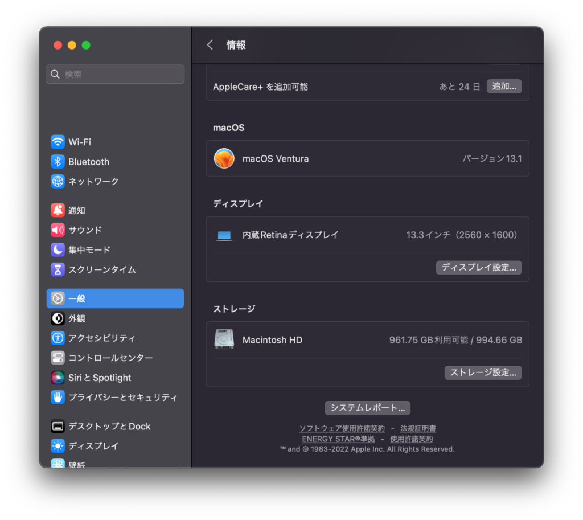
Task: Open the 使用許諾契約 link
Action: point(411,439)
